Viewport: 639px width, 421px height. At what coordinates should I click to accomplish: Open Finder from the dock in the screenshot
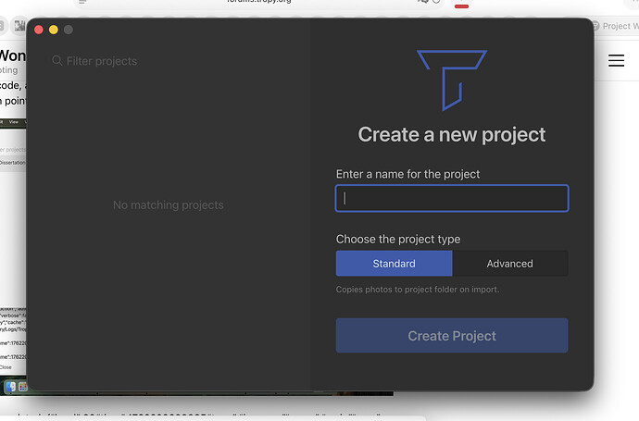pyautogui.click(x=10, y=387)
